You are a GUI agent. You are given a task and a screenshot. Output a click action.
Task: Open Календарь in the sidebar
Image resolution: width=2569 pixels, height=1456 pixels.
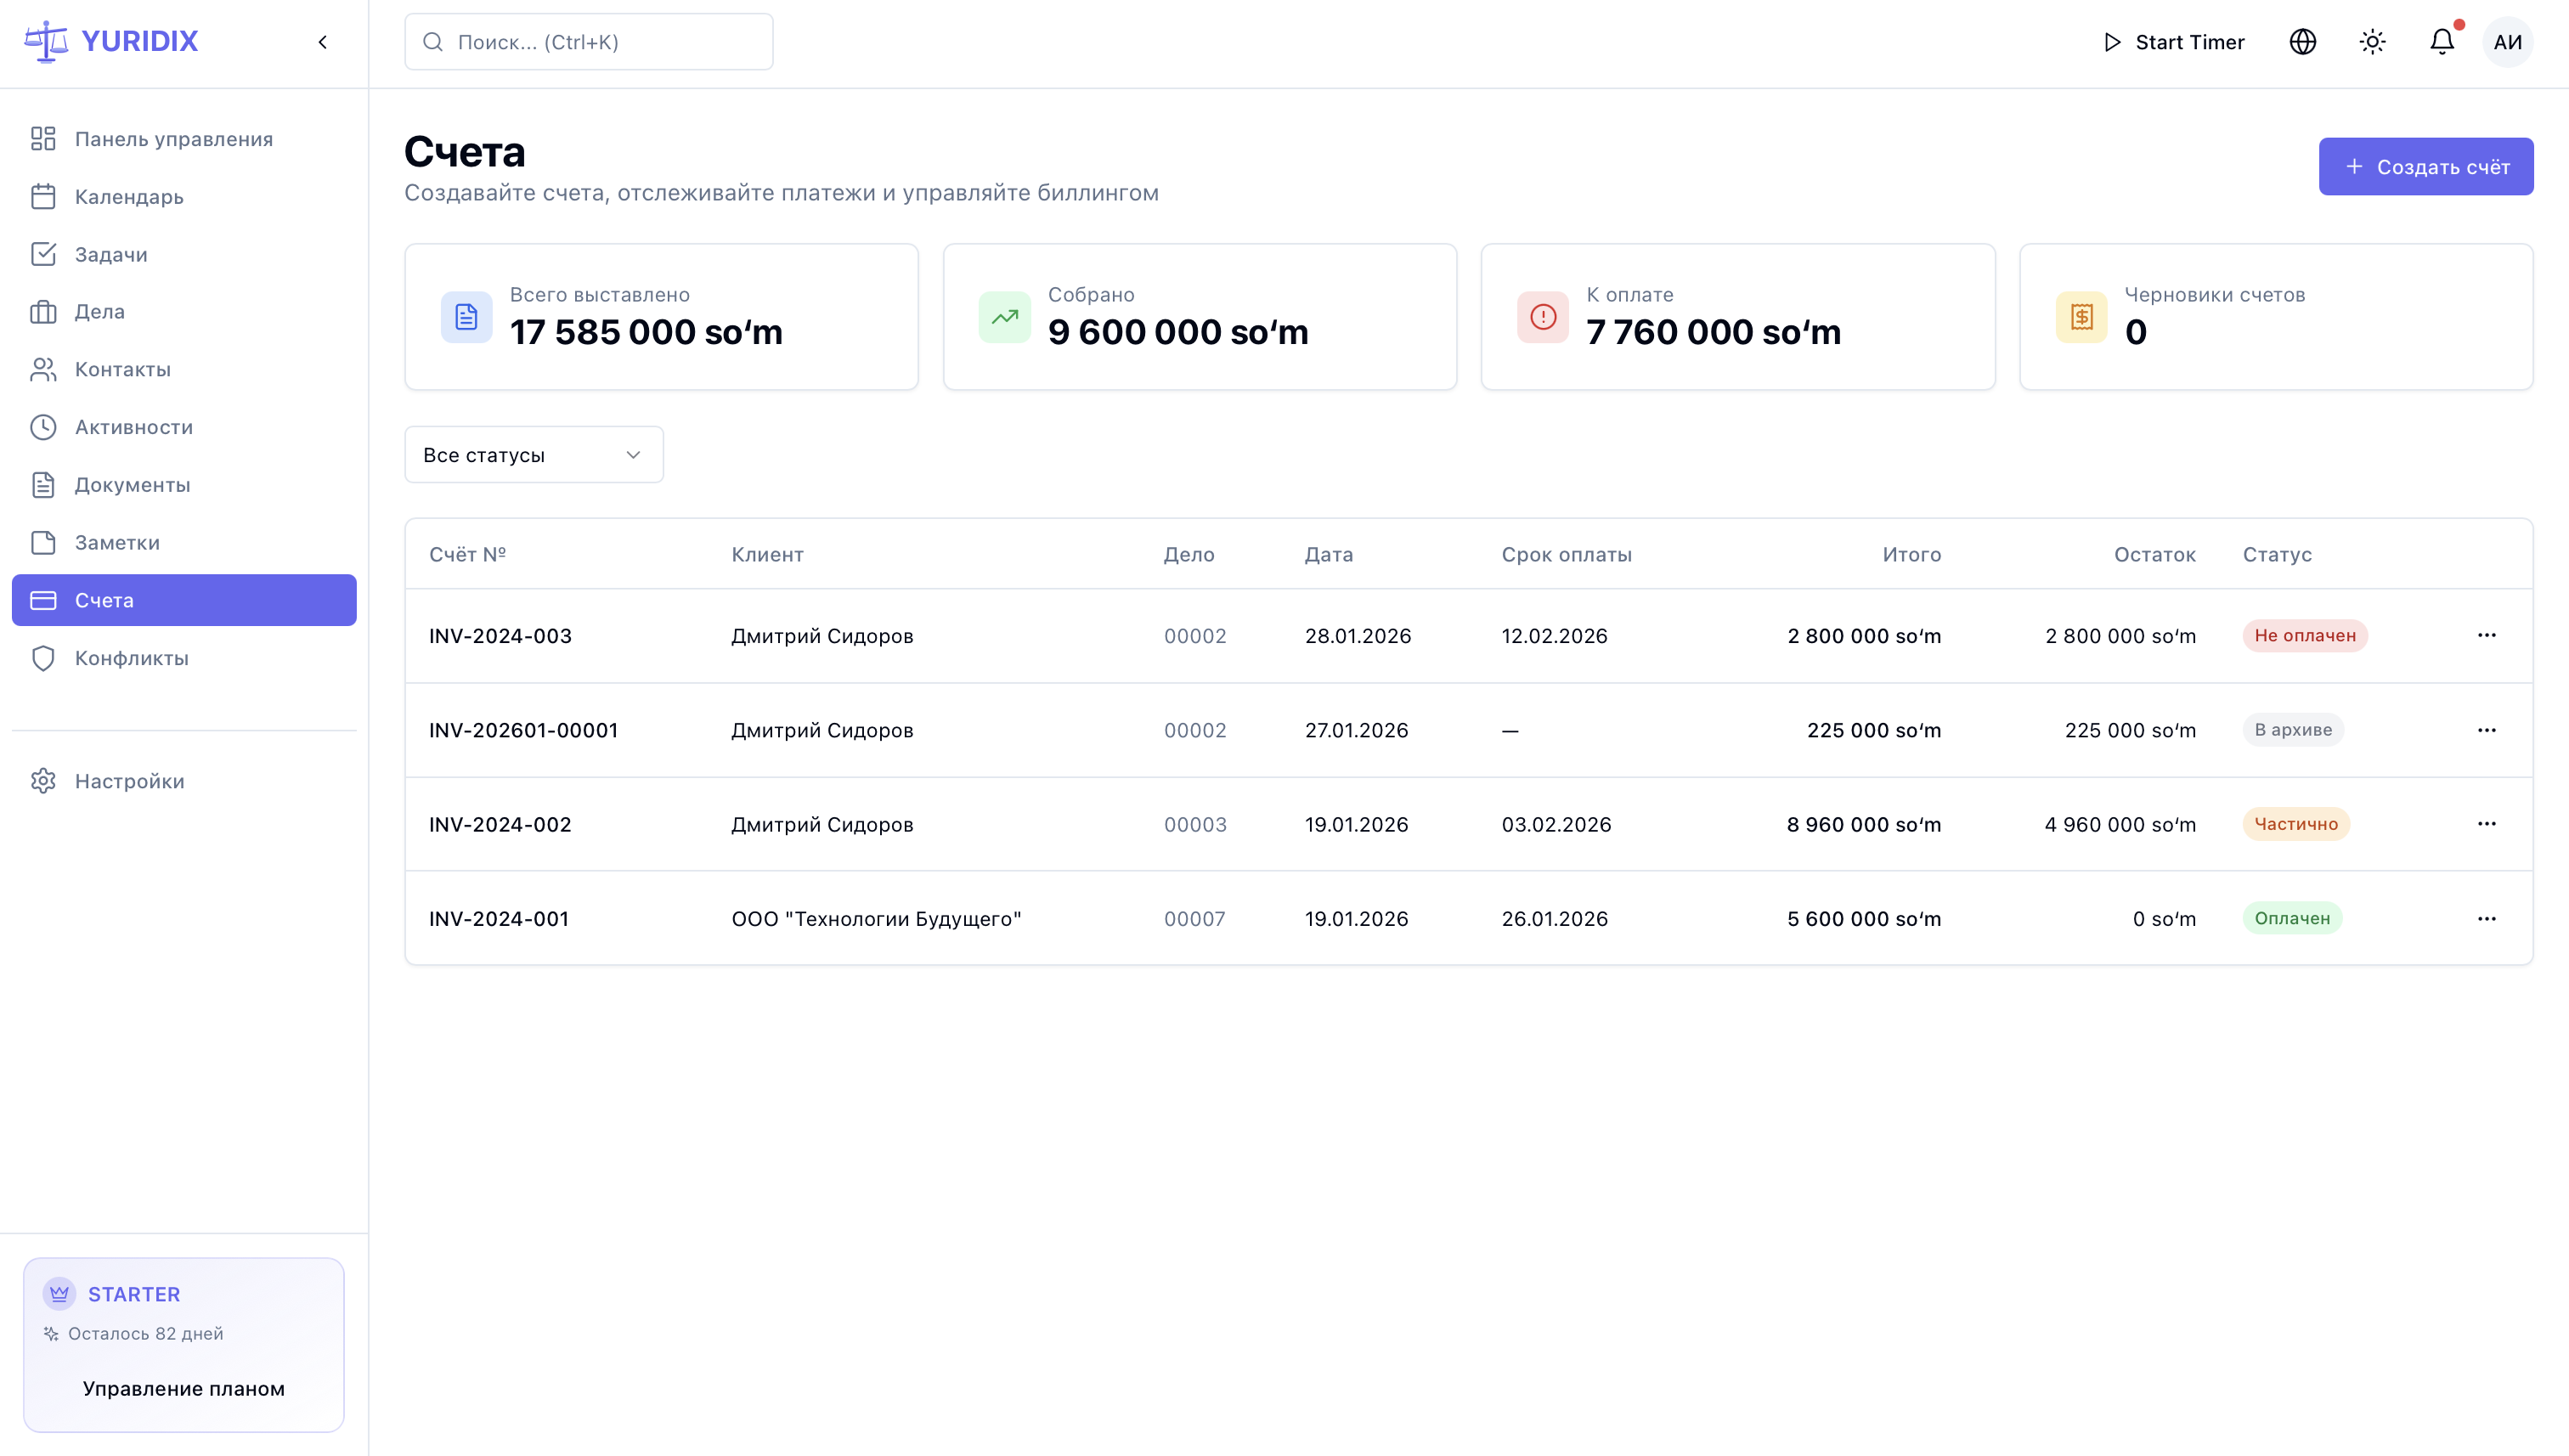(x=129, y=197)
